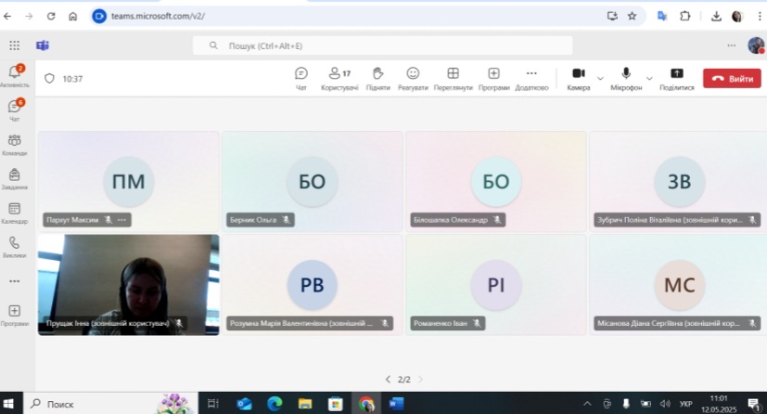
Task: Open more options on Пархул Максим tile
Action: click(121, 220)
